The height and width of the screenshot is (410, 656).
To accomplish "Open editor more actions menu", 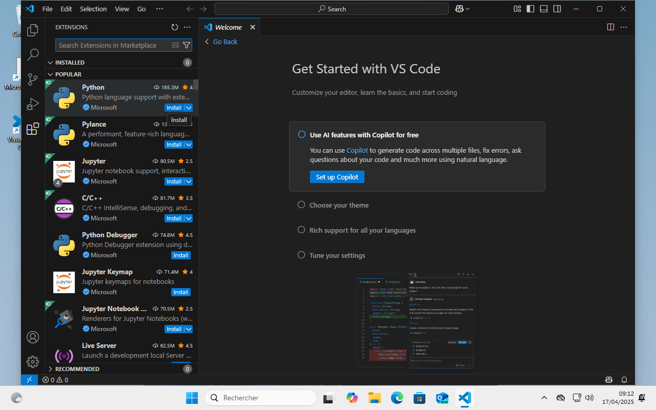I will (624, 27).
